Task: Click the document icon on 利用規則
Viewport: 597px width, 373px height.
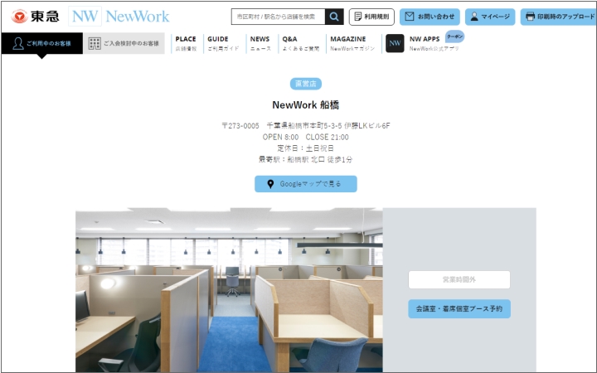Action: click(x=358, y=17)
